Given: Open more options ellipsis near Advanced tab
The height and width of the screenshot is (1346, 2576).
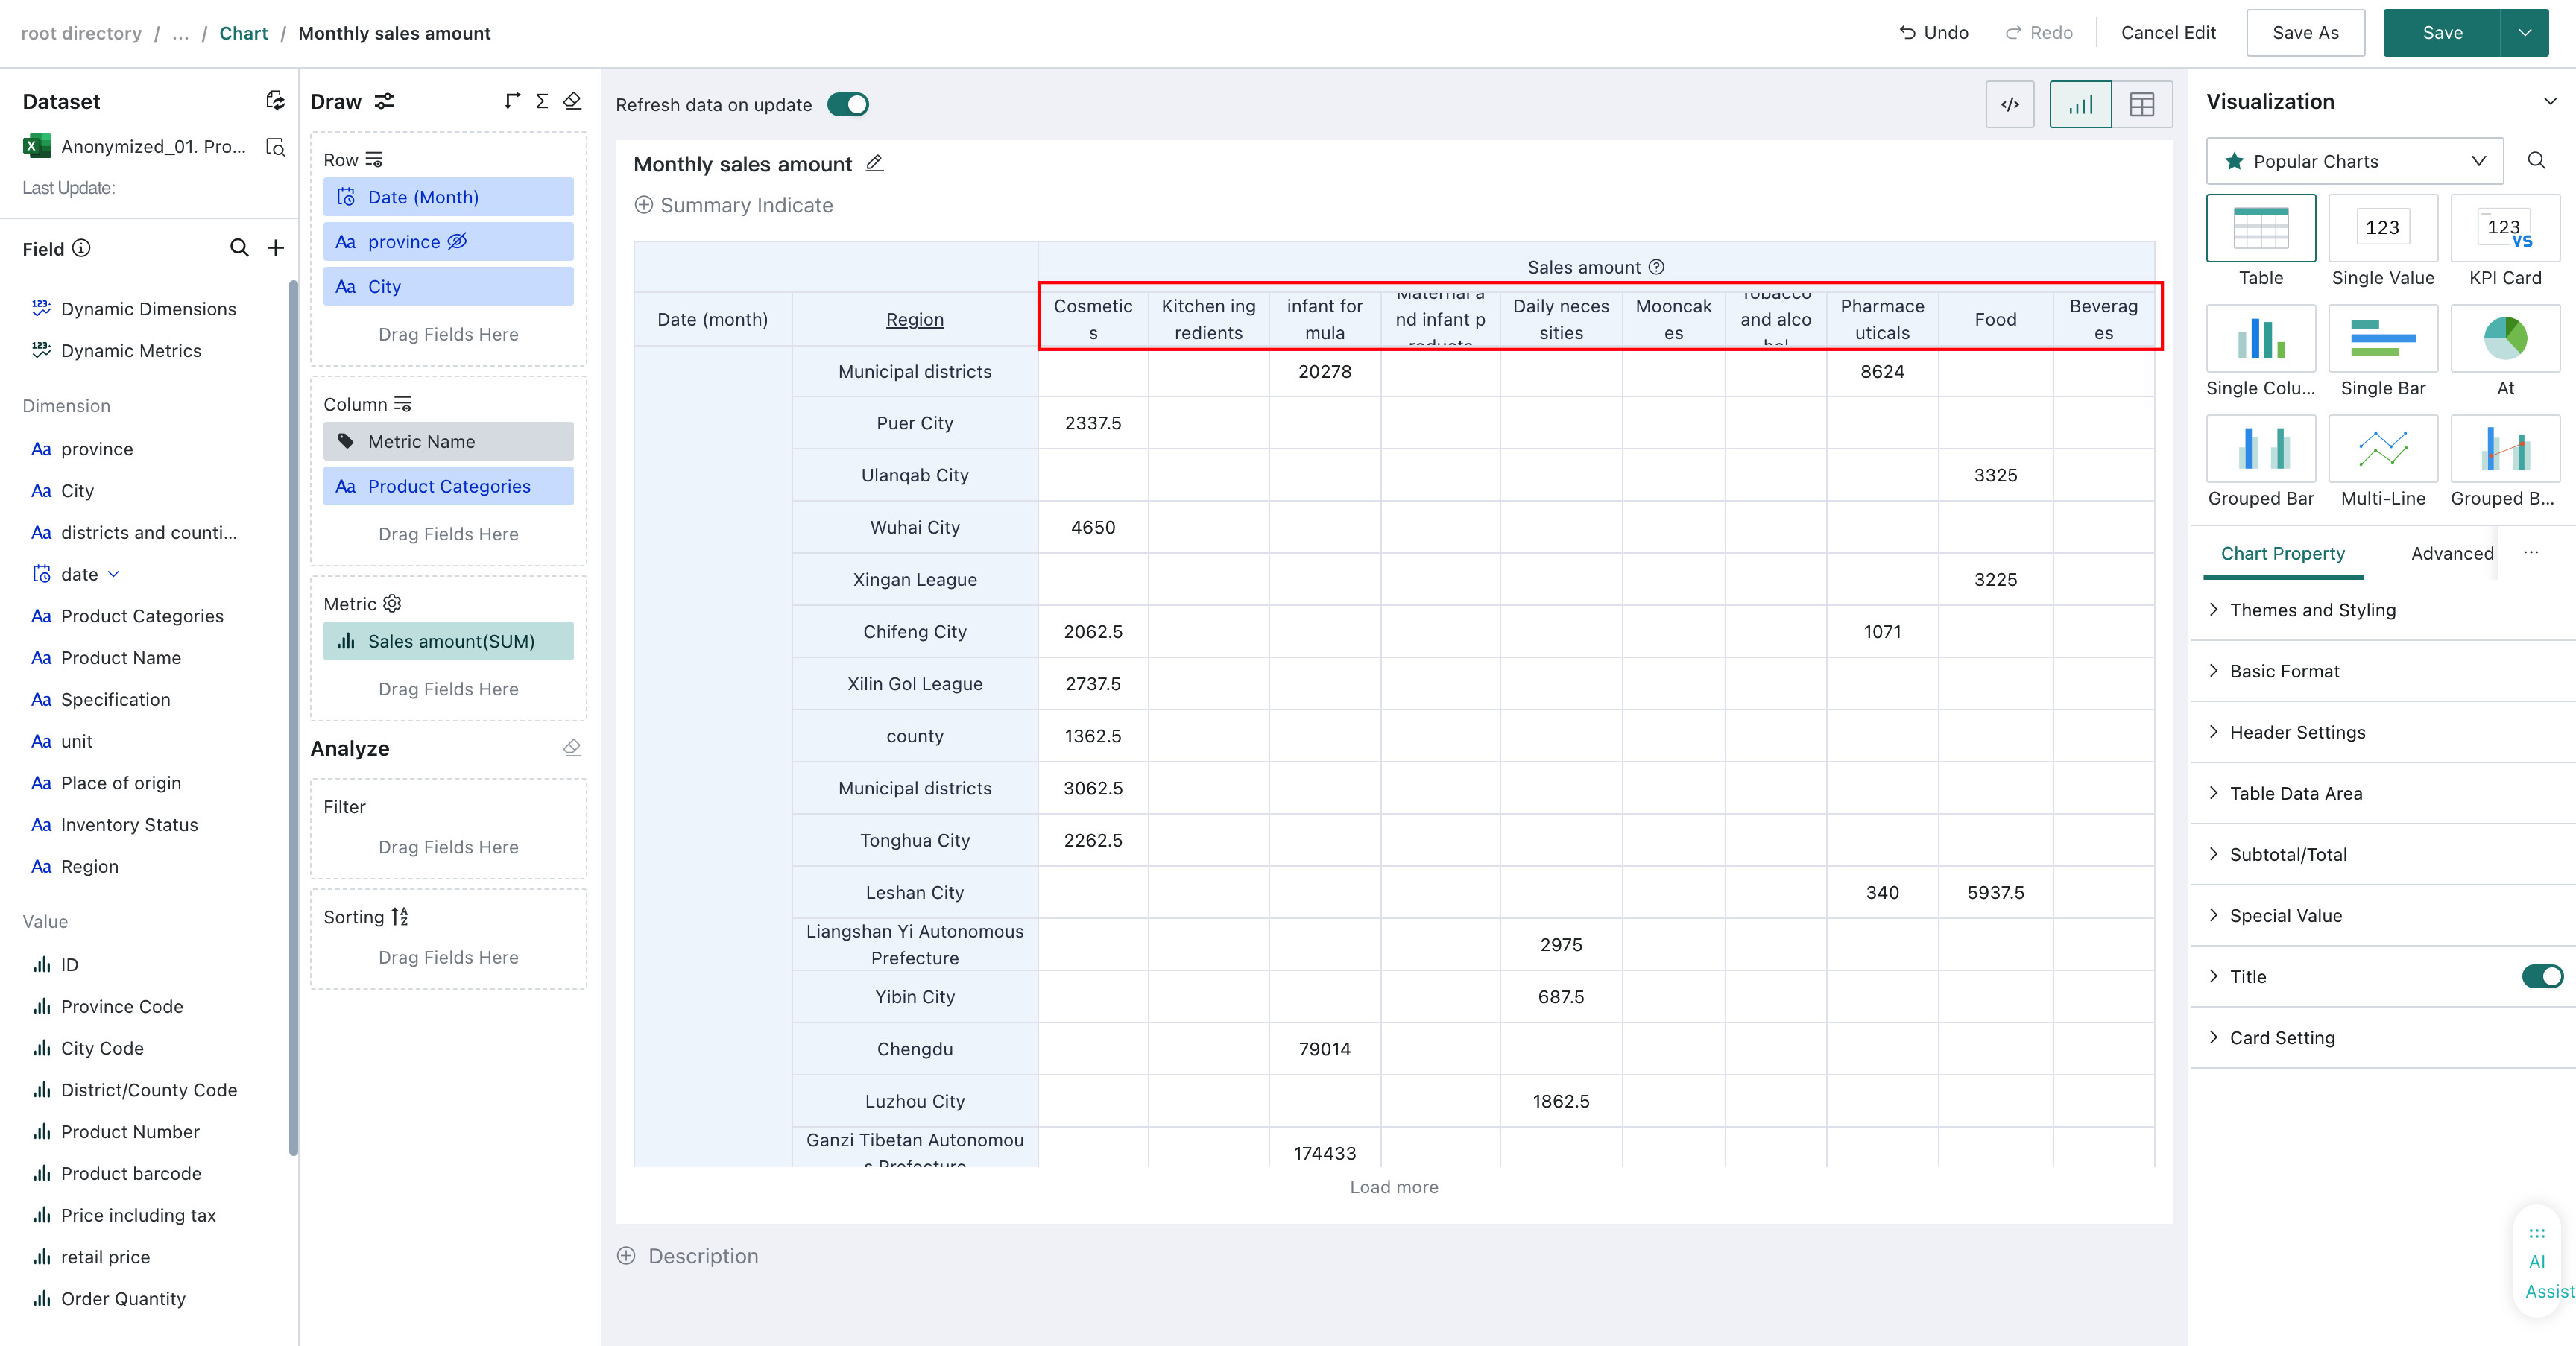Looking at the screenshot, I should click(x=2531, y=552).
